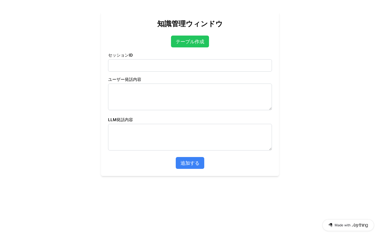380x237 pixels.
Task: Click the Anything bird logo icon
Action: [x=330, y=225]
